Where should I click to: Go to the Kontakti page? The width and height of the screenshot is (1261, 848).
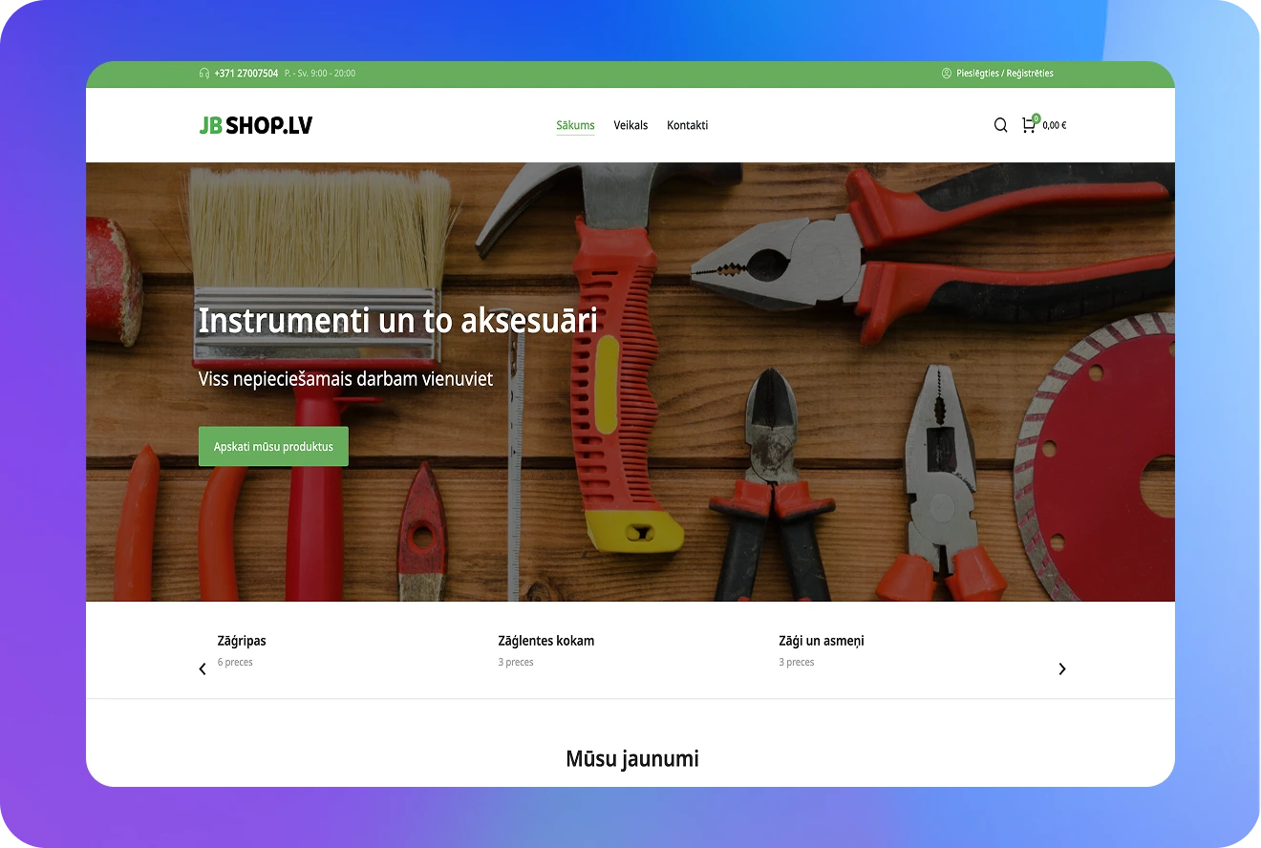(687, 125)
